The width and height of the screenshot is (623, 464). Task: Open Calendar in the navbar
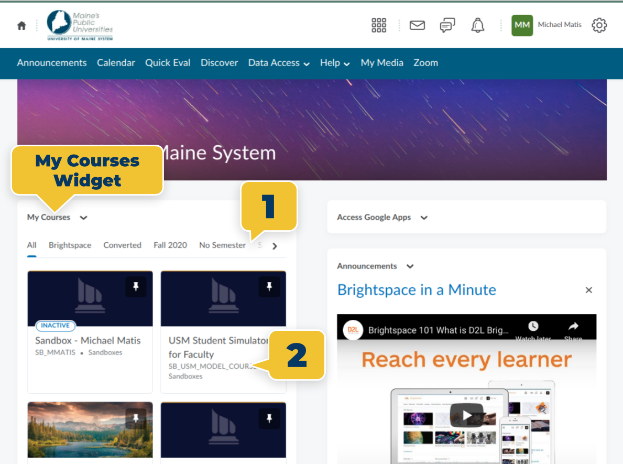(x=116, y=63)
